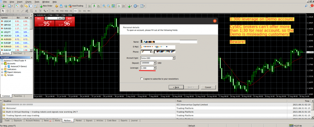
Task: Expand the Expert Advisors tree node
Action: point(2,72)
